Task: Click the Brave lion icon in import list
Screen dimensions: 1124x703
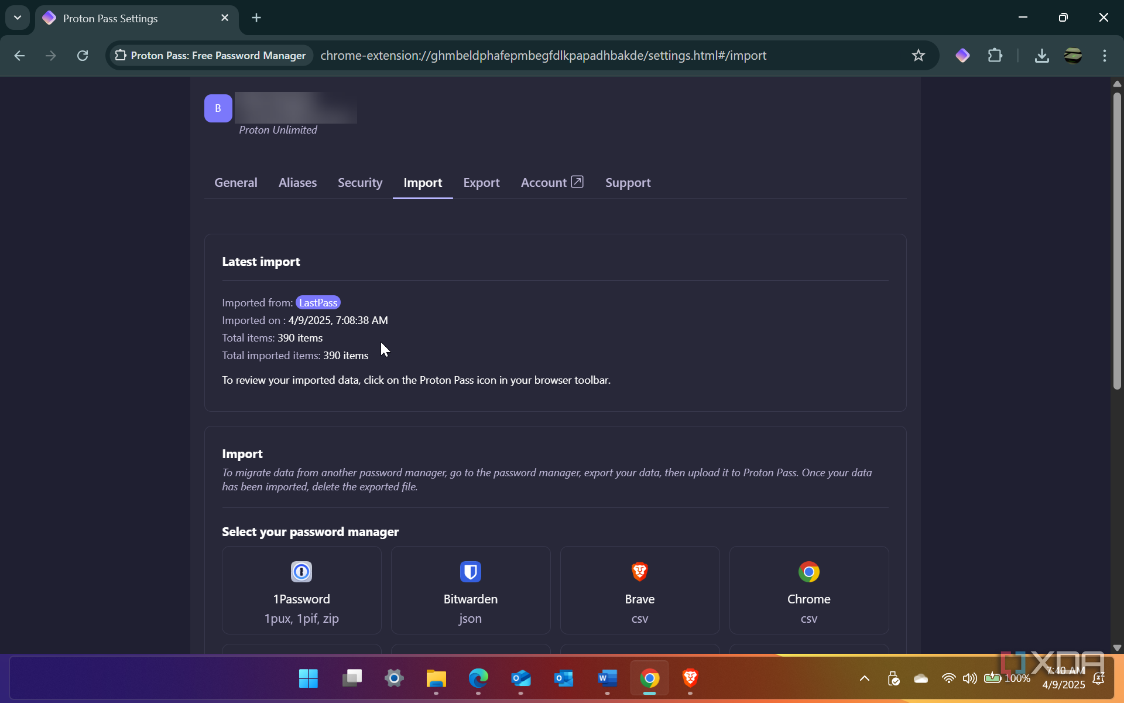Action: [x=639, y=572]
